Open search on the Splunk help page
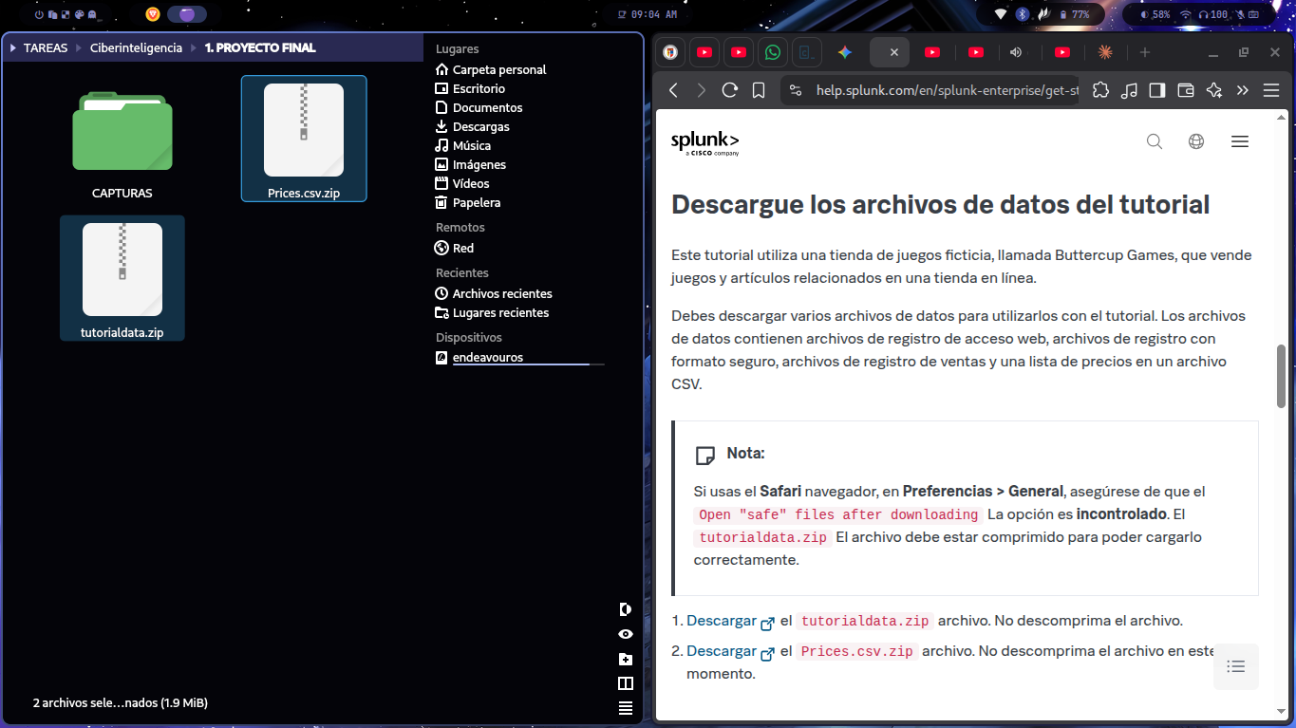This screenshot has height=728, width=1296. coord(1155,140)
